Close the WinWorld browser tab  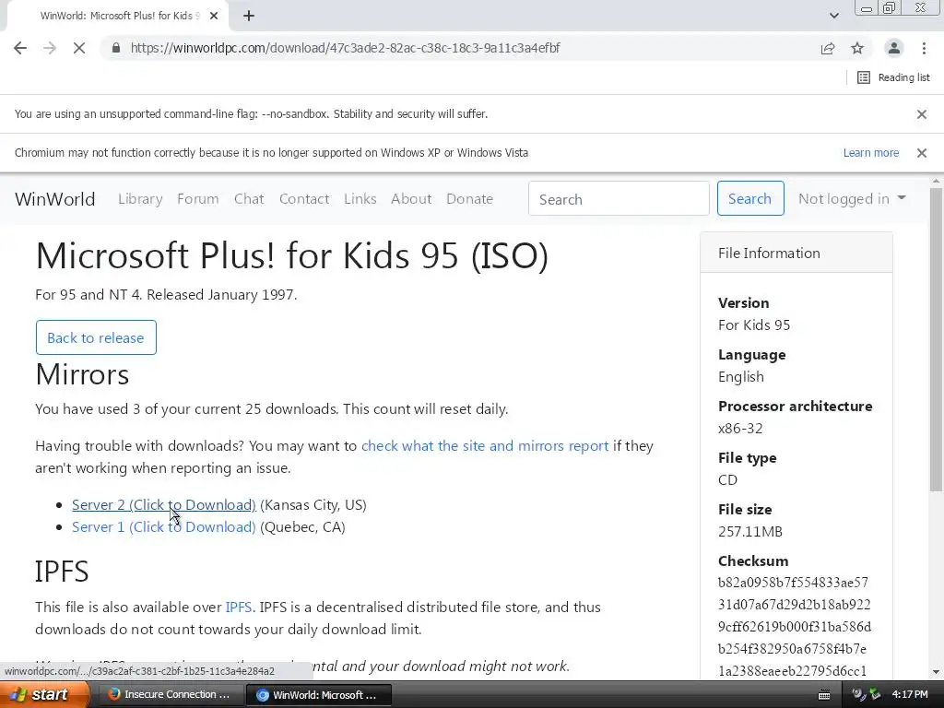coord(214,16)
